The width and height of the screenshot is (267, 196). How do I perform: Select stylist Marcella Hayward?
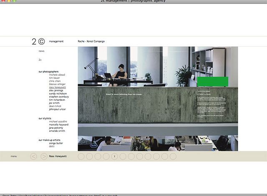(x=58, y=125)
